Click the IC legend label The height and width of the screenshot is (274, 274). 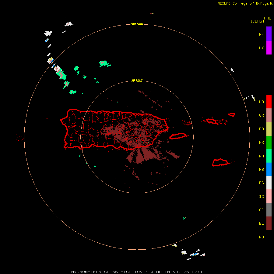tap(261, 196)
